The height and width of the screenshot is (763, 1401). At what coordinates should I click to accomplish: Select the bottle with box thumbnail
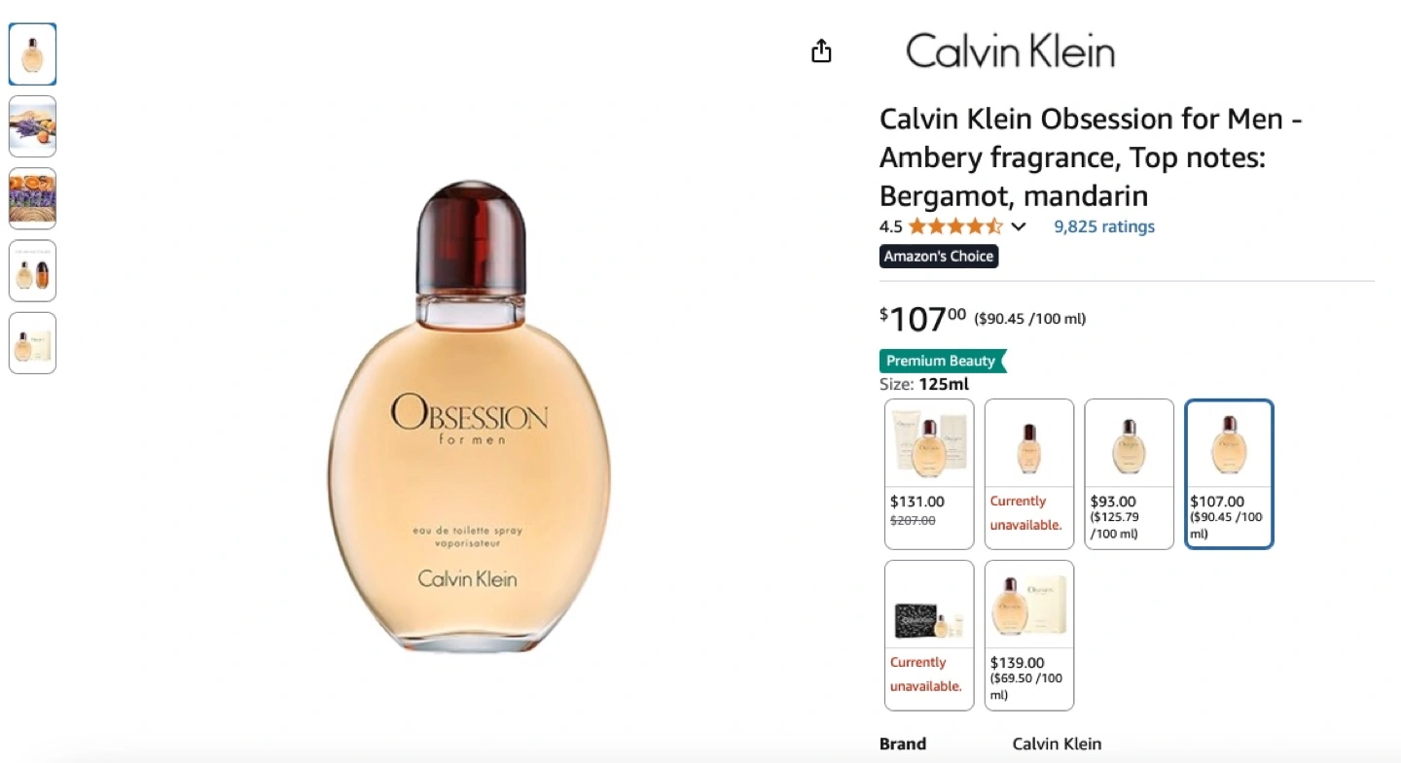click(x=32, y=342)
